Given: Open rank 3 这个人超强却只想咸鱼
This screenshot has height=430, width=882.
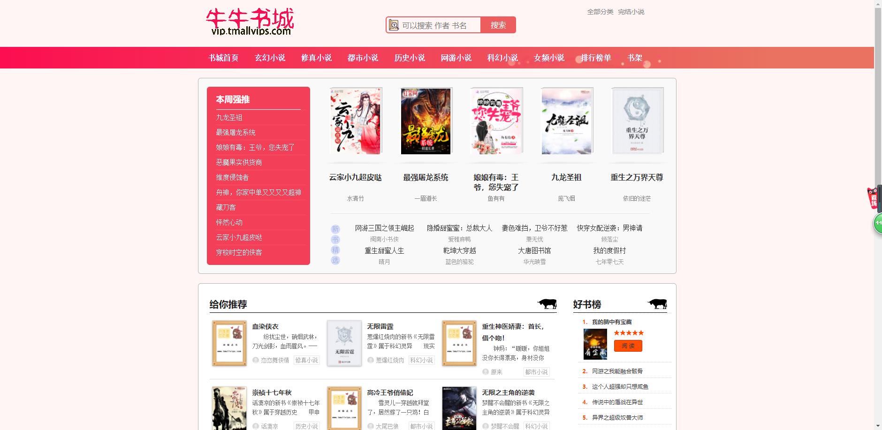Looking at the screenshot, I should pos(620,386).
